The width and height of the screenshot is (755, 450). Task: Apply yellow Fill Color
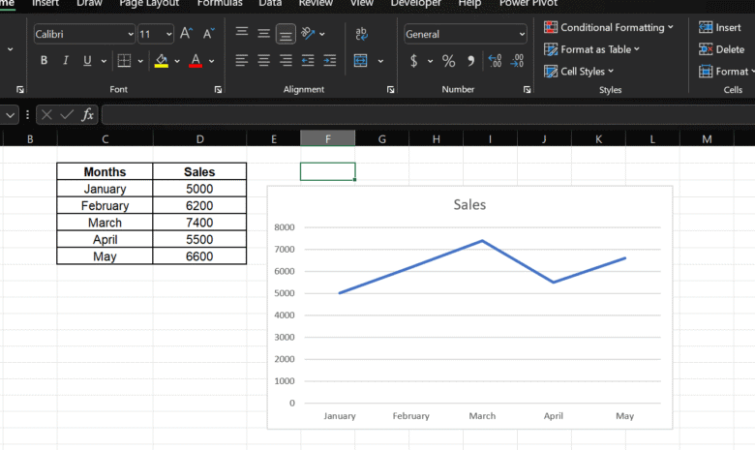[x=162, y=61]
